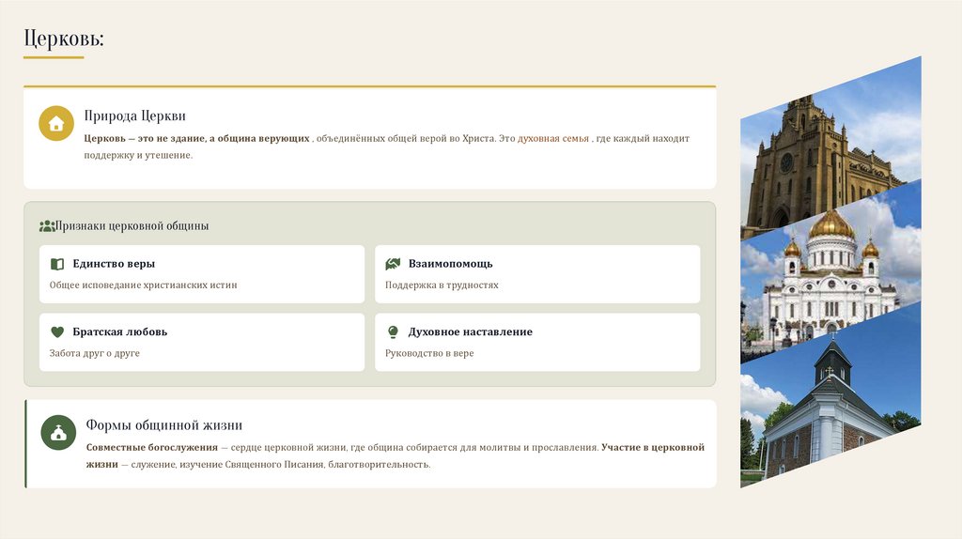Click the handshake icon next to Взаимопомощь
This screenshot has height=539, width=962.
coord(393,264)
